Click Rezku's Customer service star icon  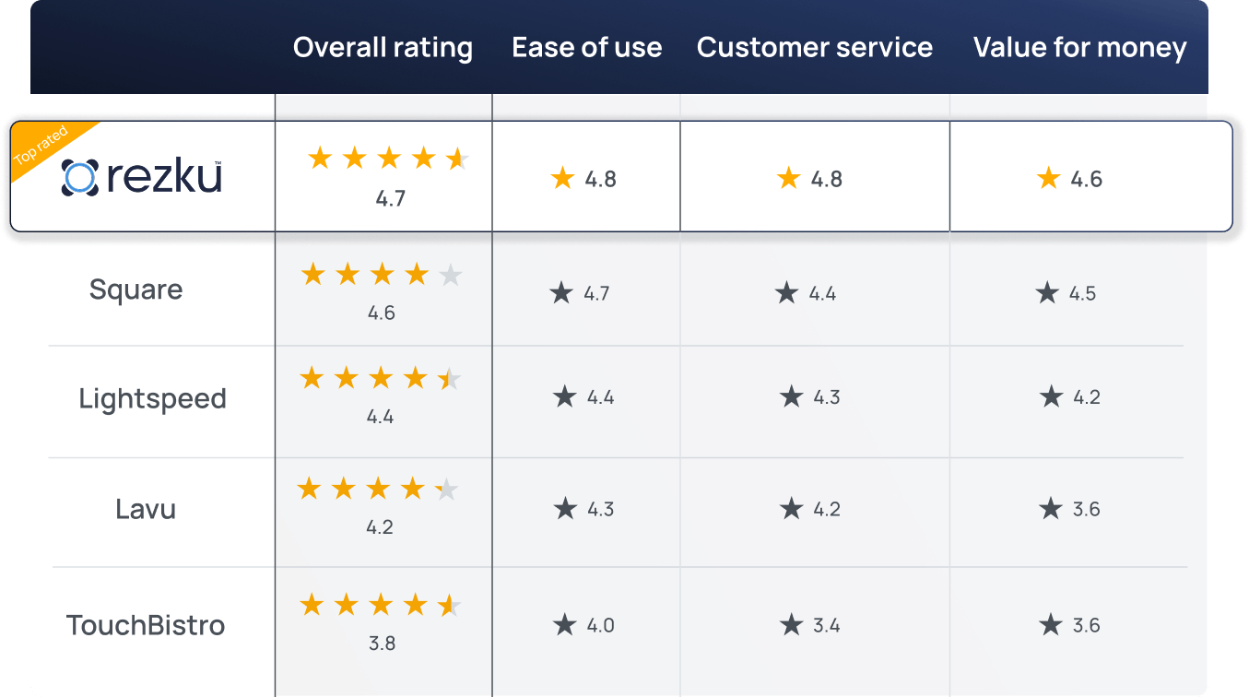tap(788, 178)
